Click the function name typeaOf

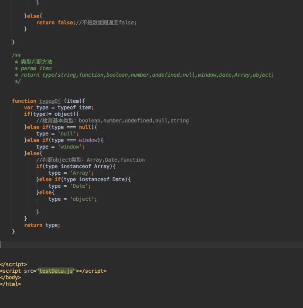[x=50, y=101]
